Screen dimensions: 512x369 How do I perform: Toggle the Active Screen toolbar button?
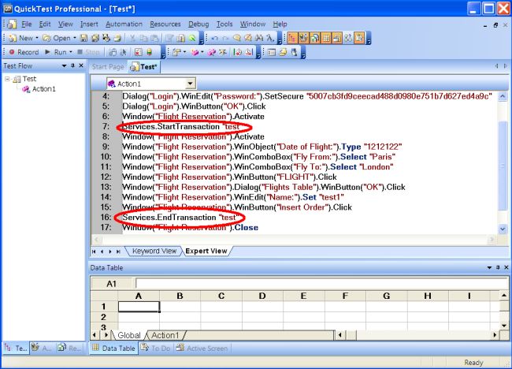[337, 38]
